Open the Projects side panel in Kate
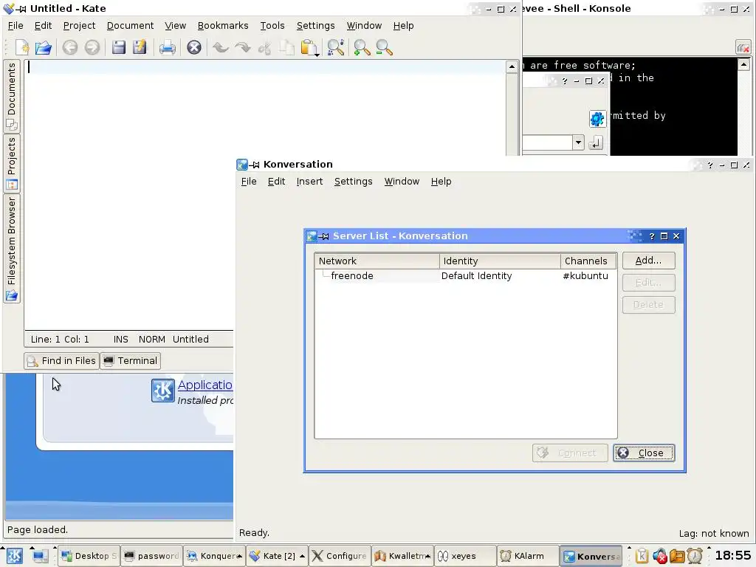The image size is (756, 567). tap(12, 163)
